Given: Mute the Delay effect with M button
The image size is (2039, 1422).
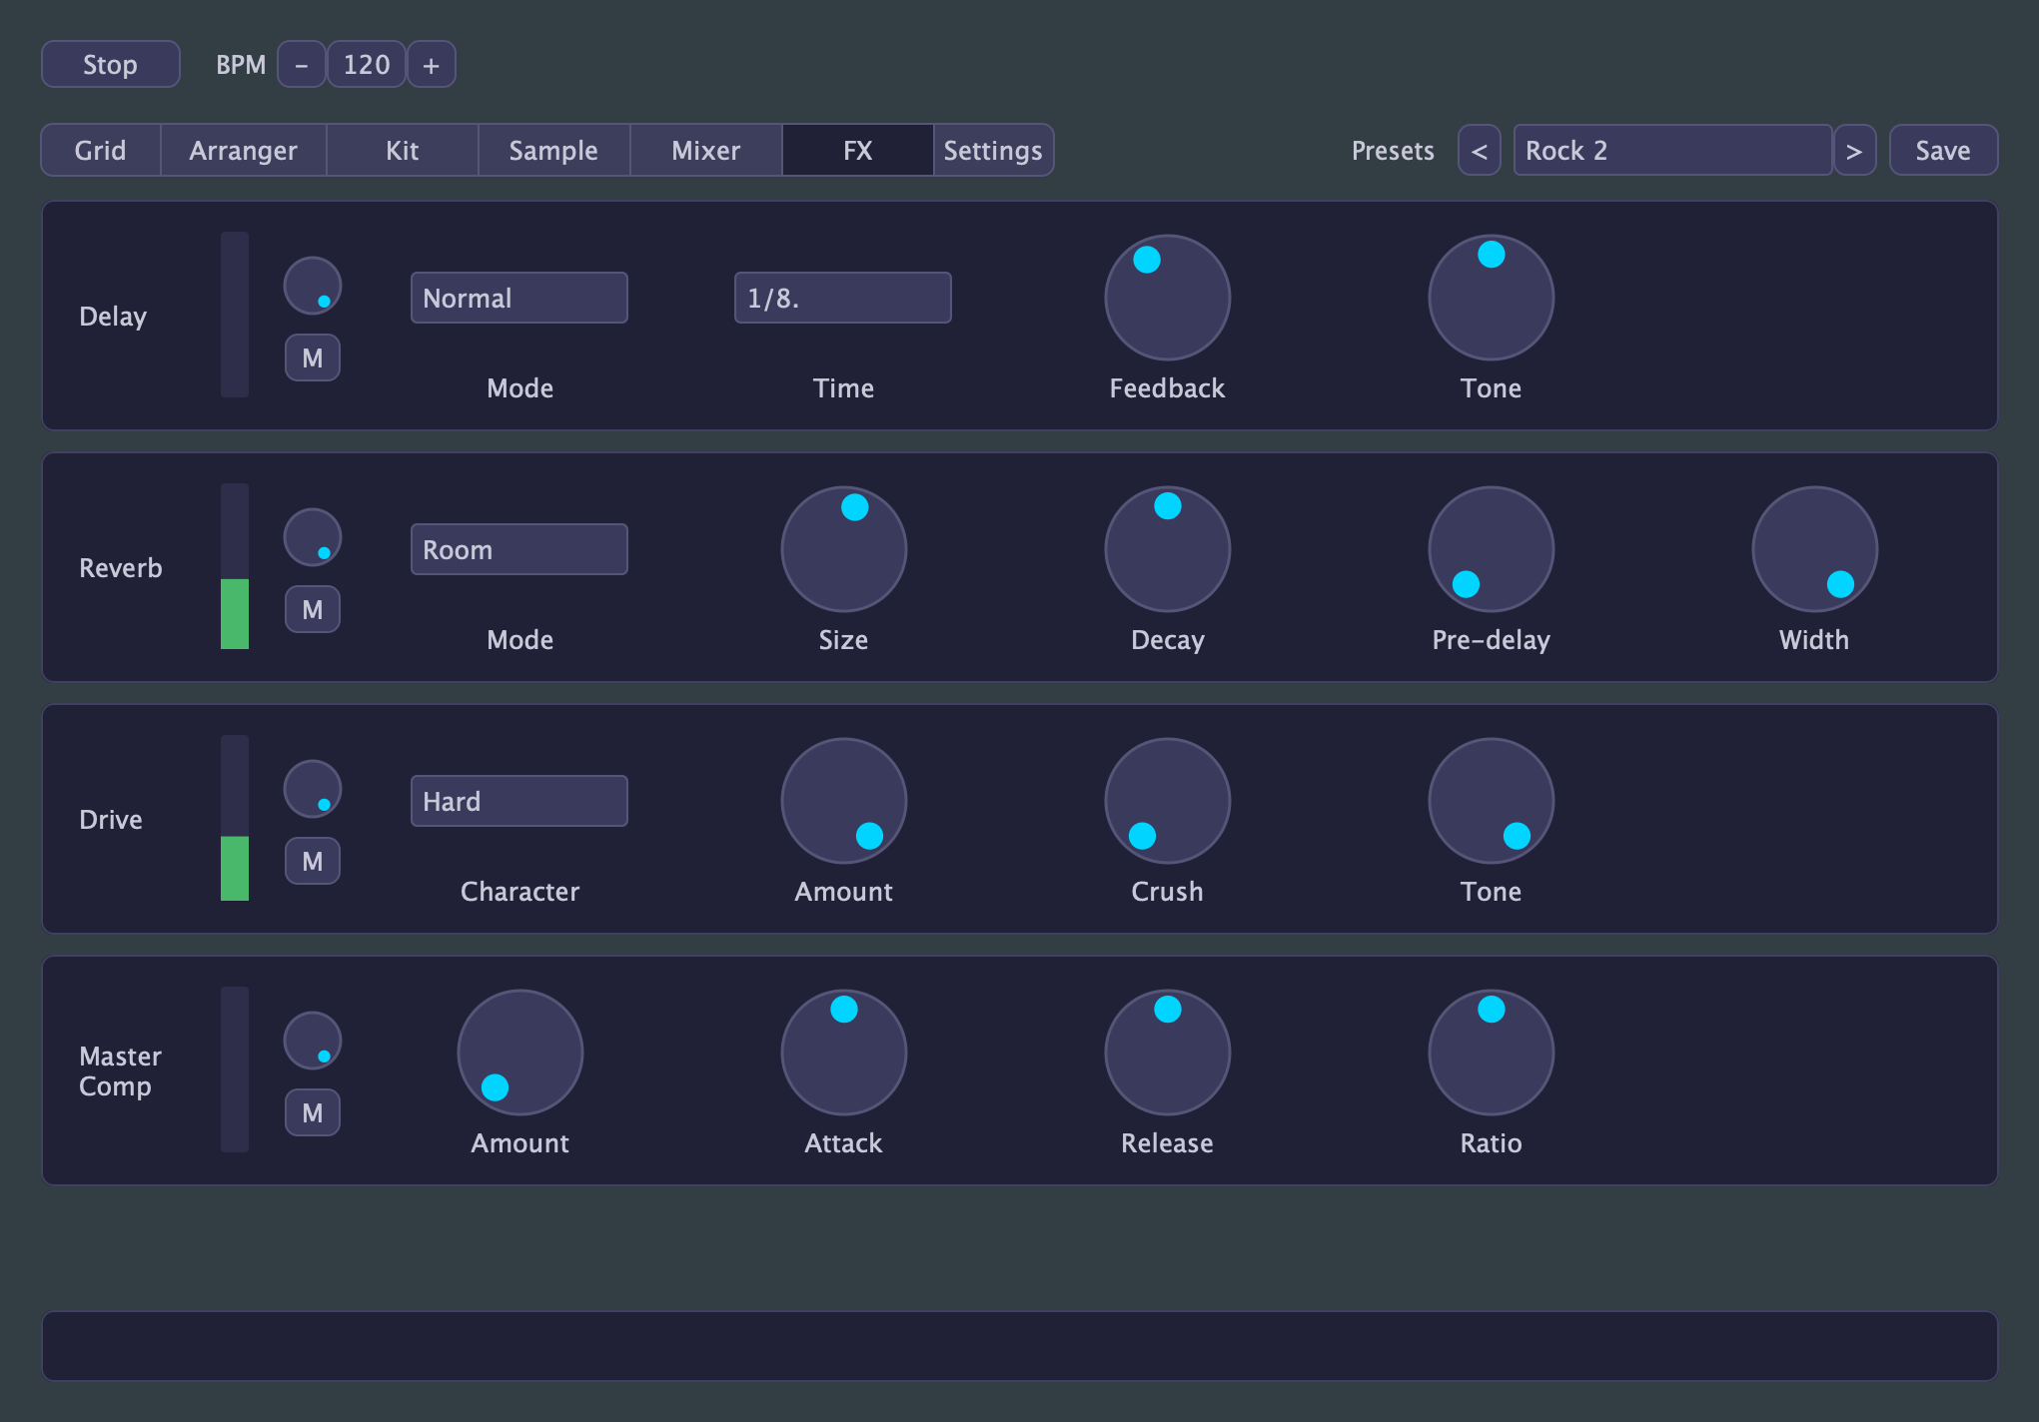Looking at the screenshot, I should pos(313,358).
